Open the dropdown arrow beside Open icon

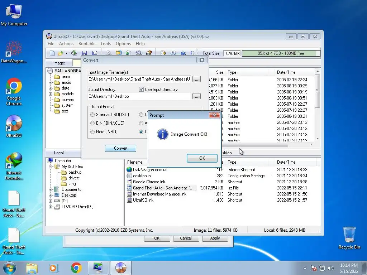(66, 54)
